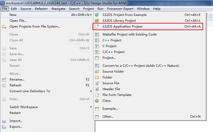Click the new Folder icon

(x=97, y=77)
